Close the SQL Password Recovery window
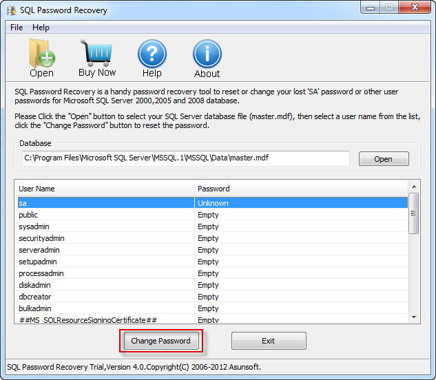436x380 pixels. click(415, 7)
